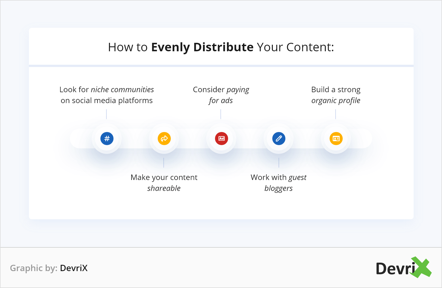
Task: Click the blue pencil edit icon
Action: click(279, 139)
